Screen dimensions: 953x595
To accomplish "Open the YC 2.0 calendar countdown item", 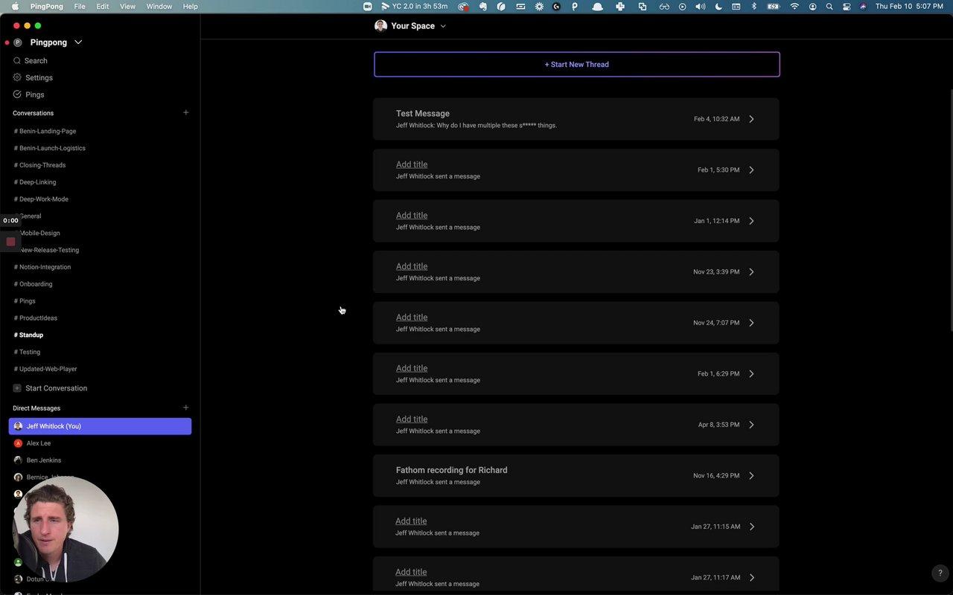I will (414, 6).
